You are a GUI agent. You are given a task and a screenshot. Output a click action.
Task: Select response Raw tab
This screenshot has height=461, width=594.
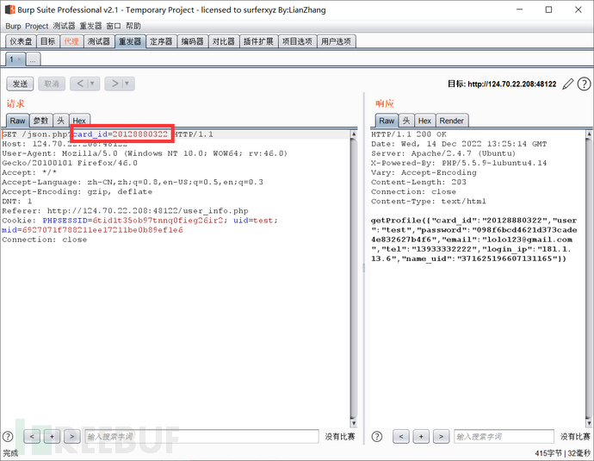point(387,121)
